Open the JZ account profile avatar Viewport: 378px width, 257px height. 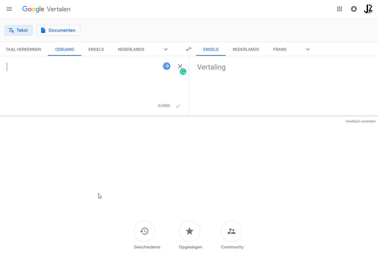pyautogui.click(x=368, y=9)
